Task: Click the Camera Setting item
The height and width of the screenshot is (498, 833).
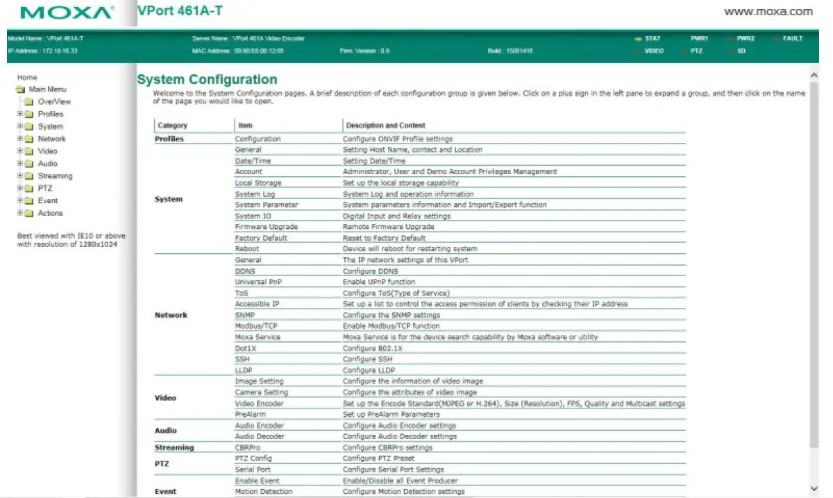Action: [x=261, y=393]
